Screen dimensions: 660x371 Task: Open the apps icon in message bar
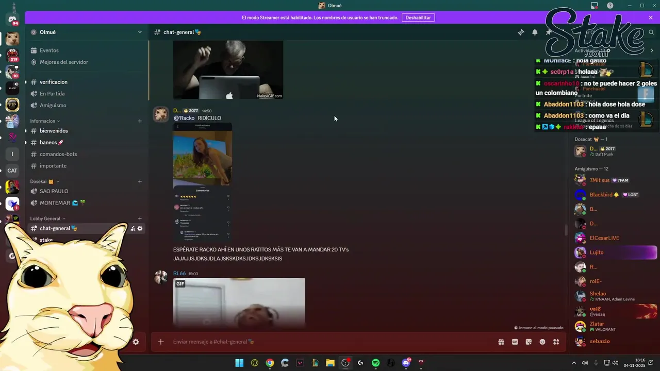pos(556,342)
